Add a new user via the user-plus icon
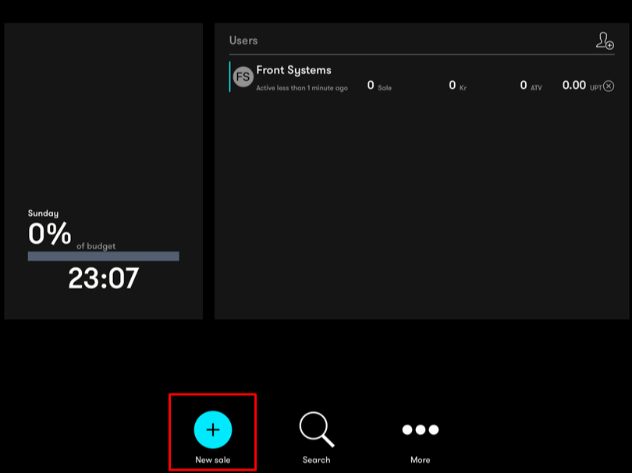 click(x=605, y=41)
